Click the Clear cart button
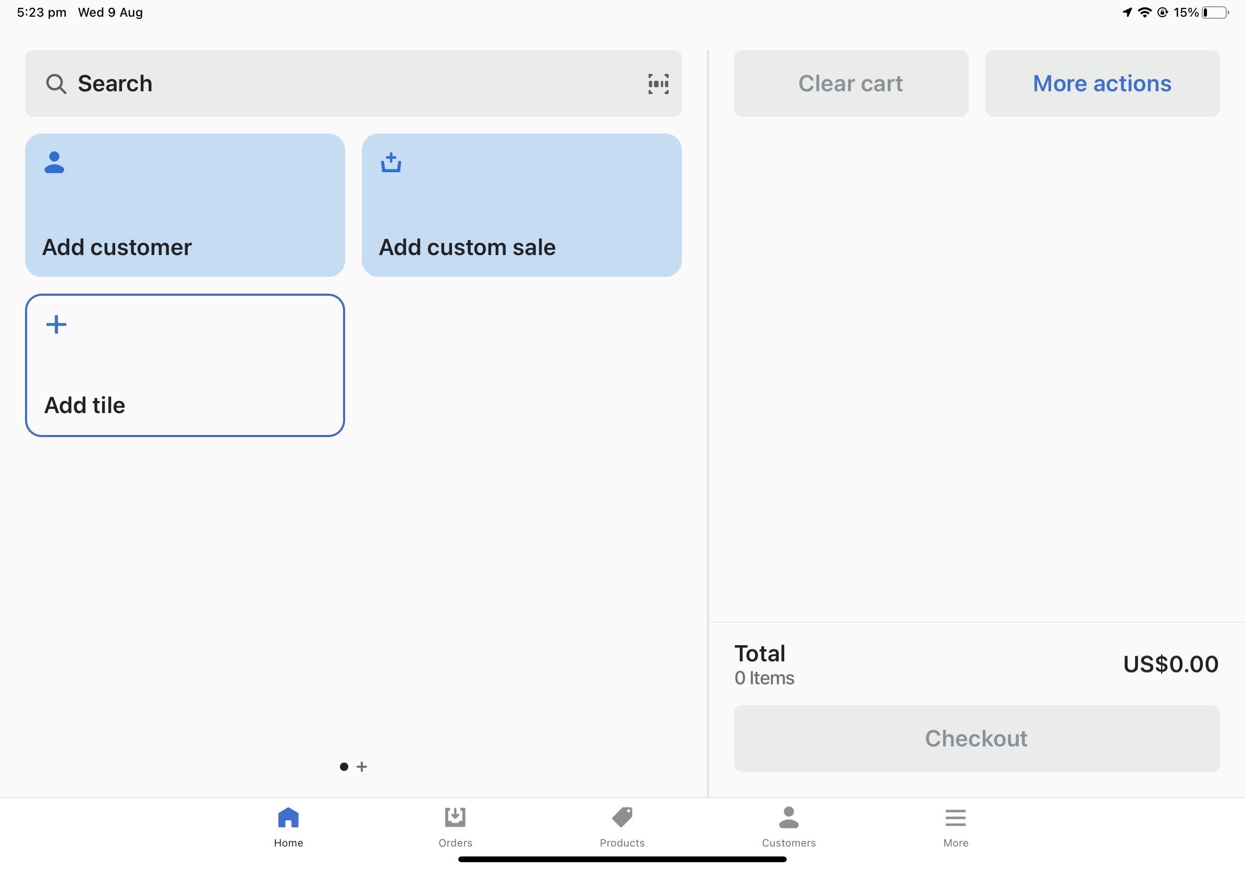The width and height of the screenshot is (1245, 870). [851, 83]
